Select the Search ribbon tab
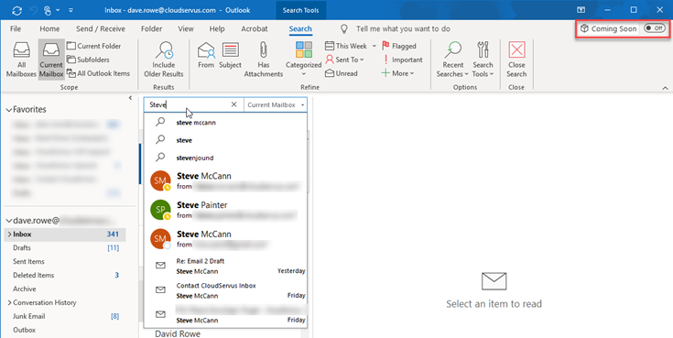Image resolution: width=673 pixels, height=338 pixels. 300,28
